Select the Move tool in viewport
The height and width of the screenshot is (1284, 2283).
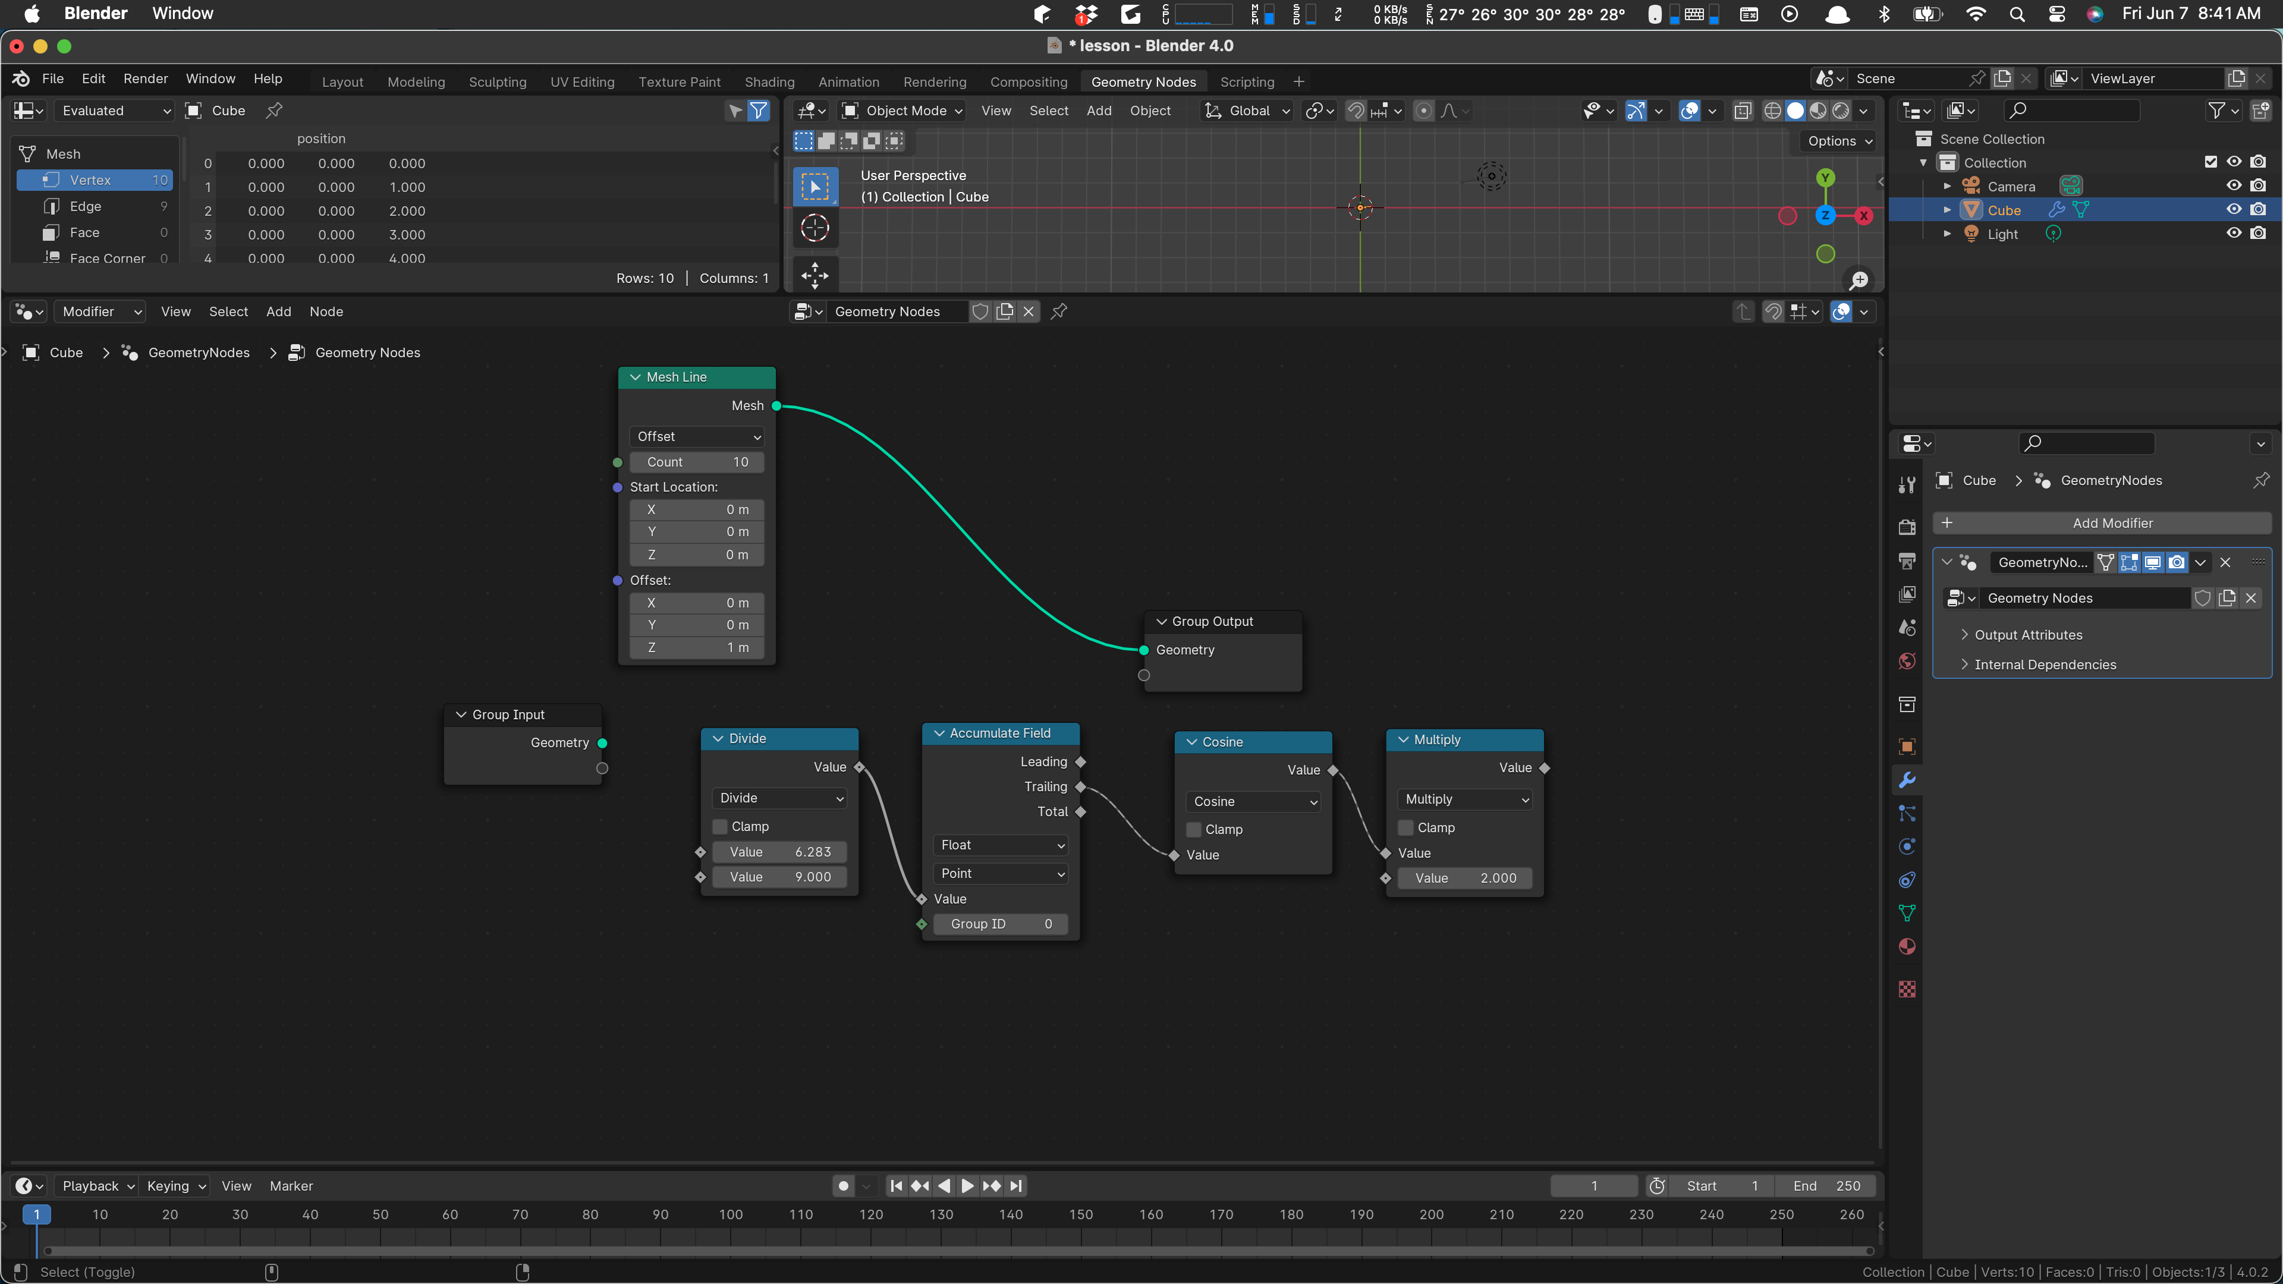point(815,275)
